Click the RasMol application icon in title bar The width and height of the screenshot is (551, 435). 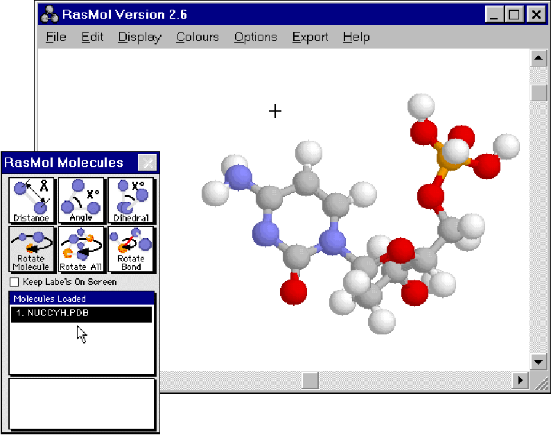click(x=49, y=15)
